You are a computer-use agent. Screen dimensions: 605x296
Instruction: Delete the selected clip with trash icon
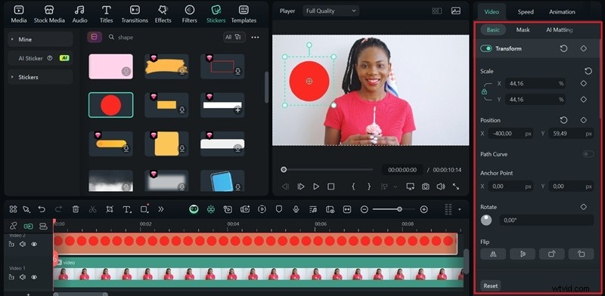(x=76, y=209)
